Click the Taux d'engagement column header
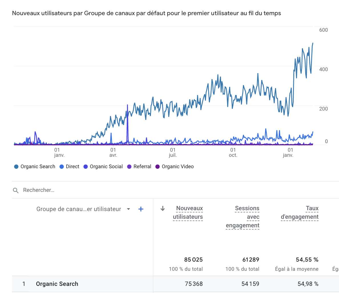The height and width of the screenshot is (293, 339). (300, 212)
